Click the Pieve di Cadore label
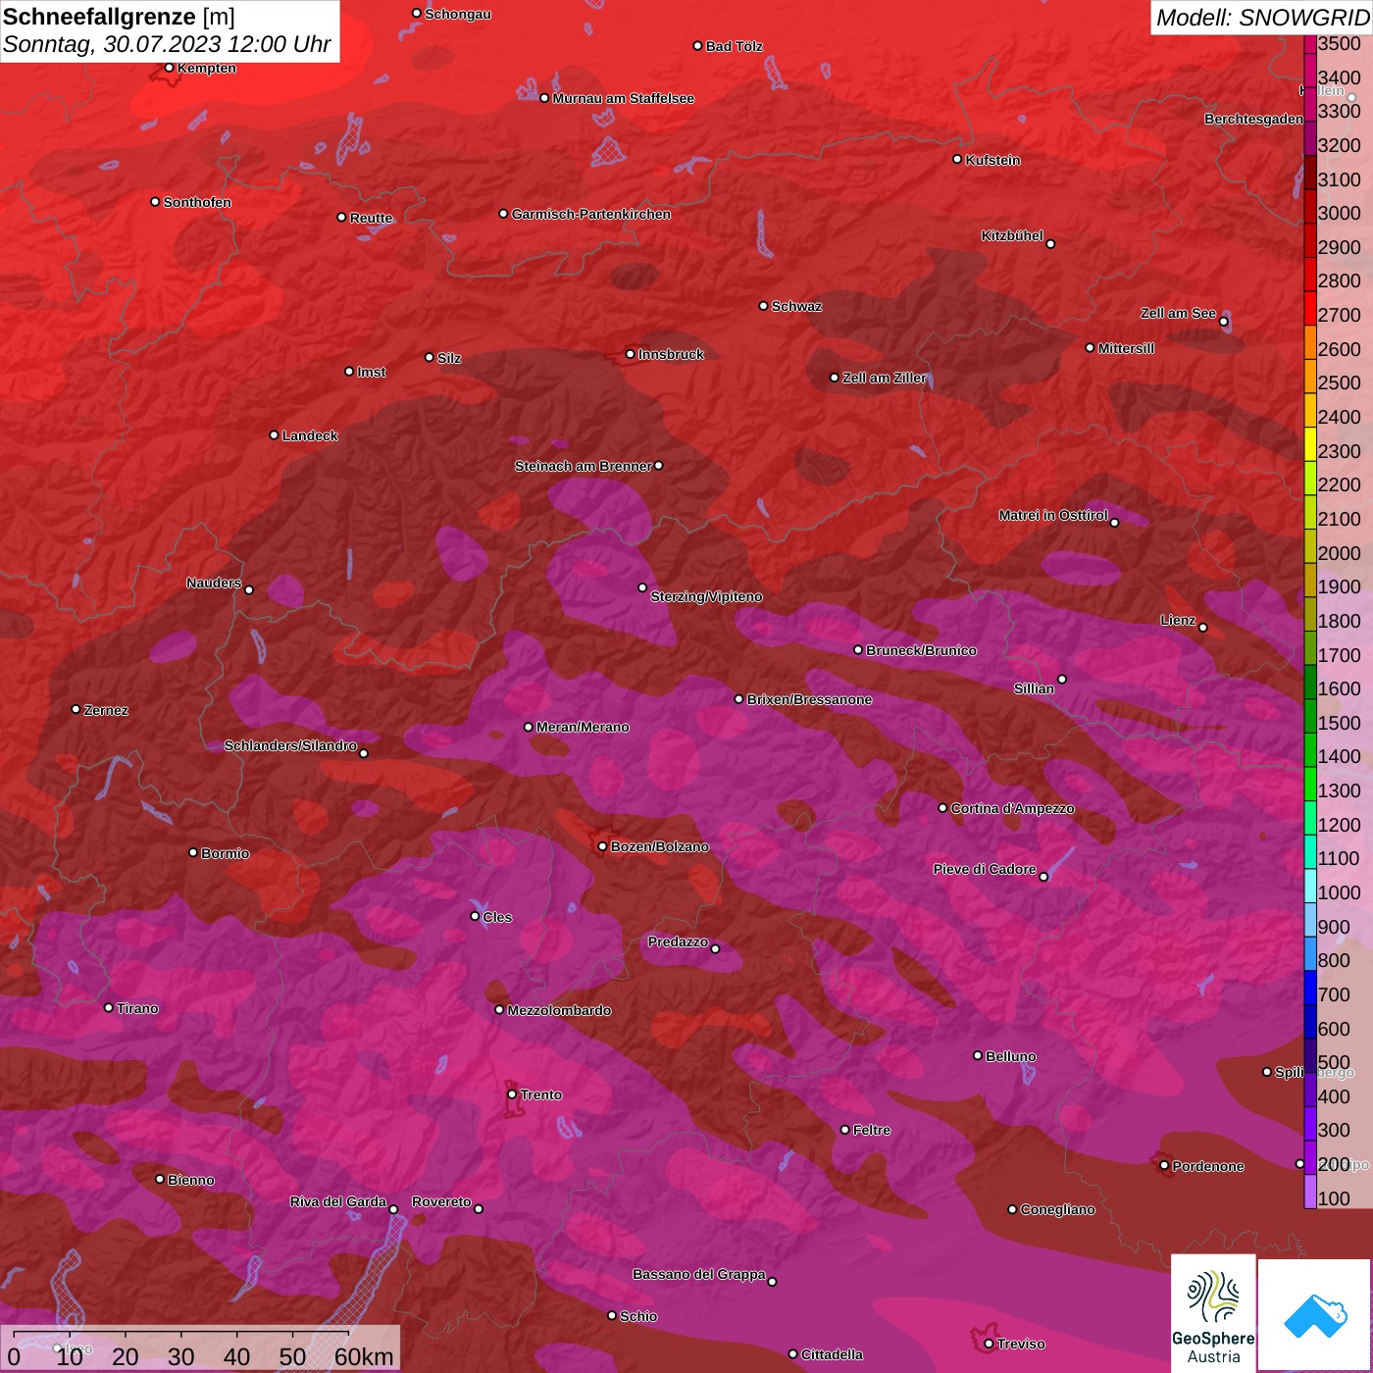The image size is (1373, 1373). [x=985, y=869]
